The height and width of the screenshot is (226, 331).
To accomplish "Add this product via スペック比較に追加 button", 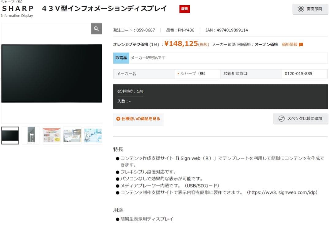I will click(301, 119).
